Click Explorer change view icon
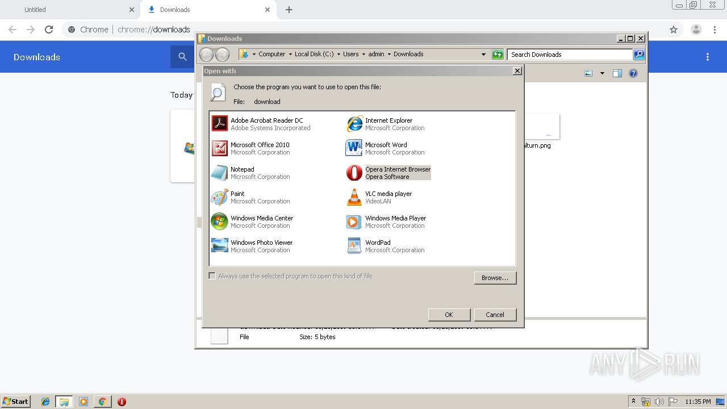This screenshot has width=727, height=409. (x=589, y=73)
